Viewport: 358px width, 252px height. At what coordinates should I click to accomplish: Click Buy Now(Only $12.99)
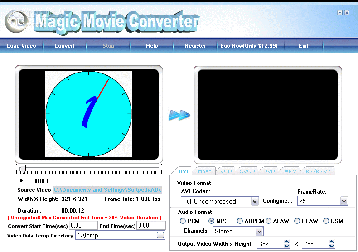[x=249, y=46]
